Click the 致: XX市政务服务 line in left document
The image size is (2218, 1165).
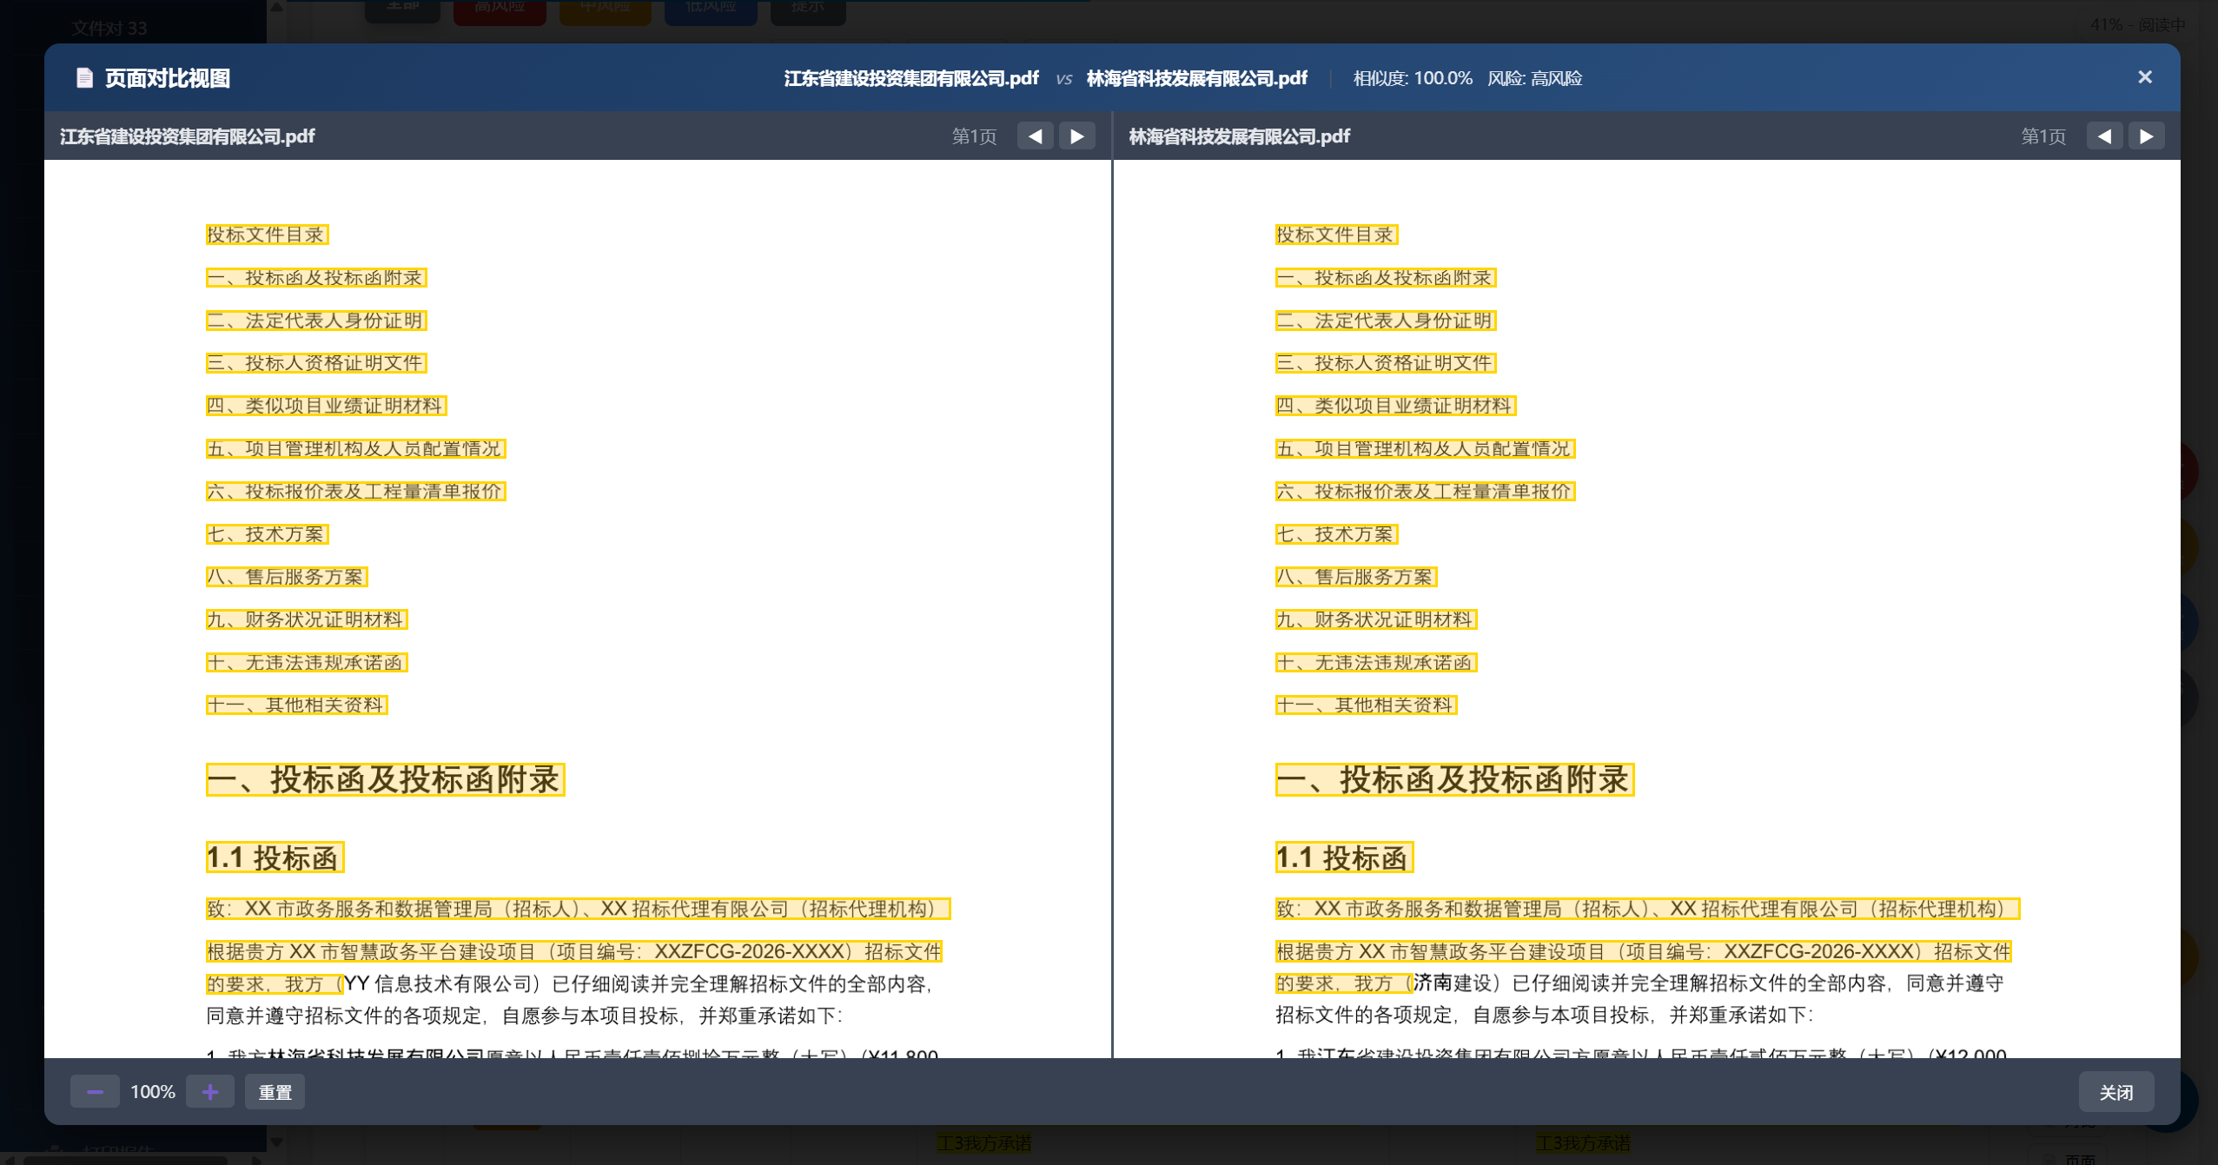[578, 908]
